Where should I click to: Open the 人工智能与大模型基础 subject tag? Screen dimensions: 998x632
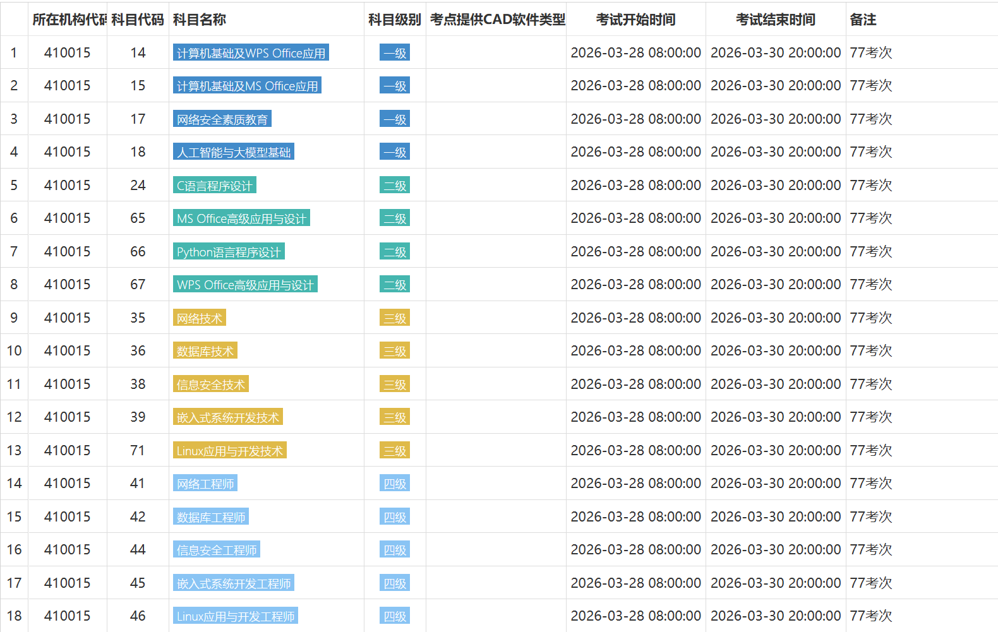click(234, 152)
